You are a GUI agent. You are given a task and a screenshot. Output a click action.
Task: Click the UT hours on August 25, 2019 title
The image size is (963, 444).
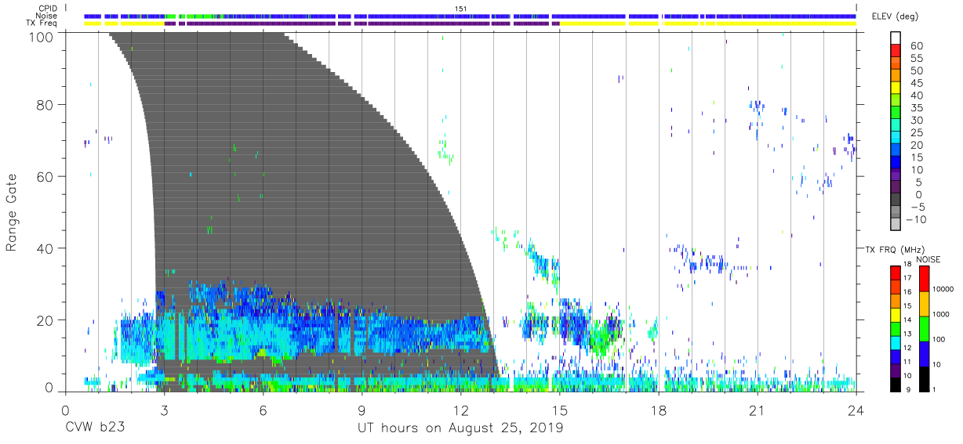pyautogui.click(x=460, y=428)
